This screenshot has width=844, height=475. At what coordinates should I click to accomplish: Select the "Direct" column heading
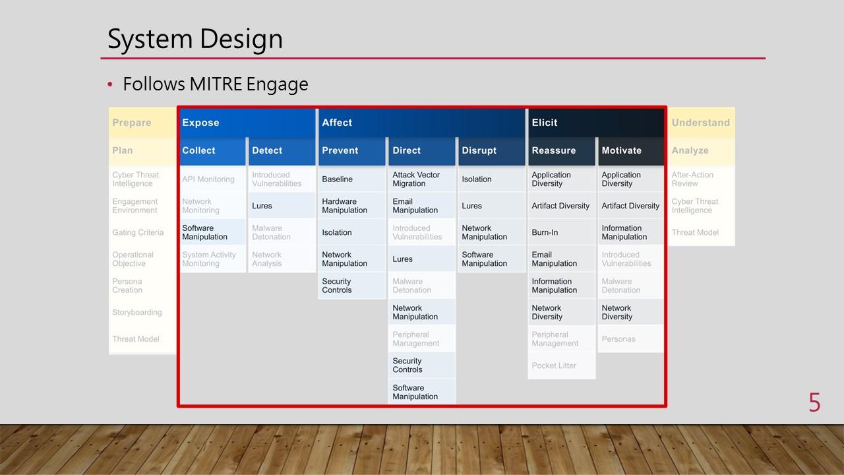tap(422, 151)
